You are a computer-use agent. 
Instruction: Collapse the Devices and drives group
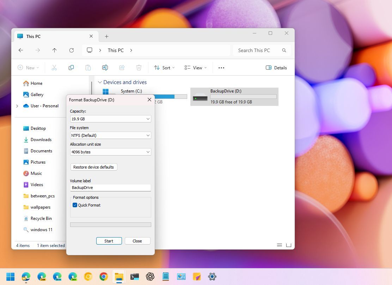tap(100, 82)
